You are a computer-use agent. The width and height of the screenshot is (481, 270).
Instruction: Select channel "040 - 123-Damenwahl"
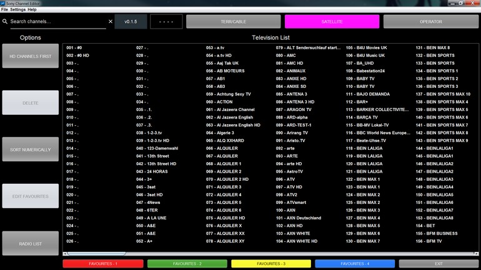[x=157, y=148]
